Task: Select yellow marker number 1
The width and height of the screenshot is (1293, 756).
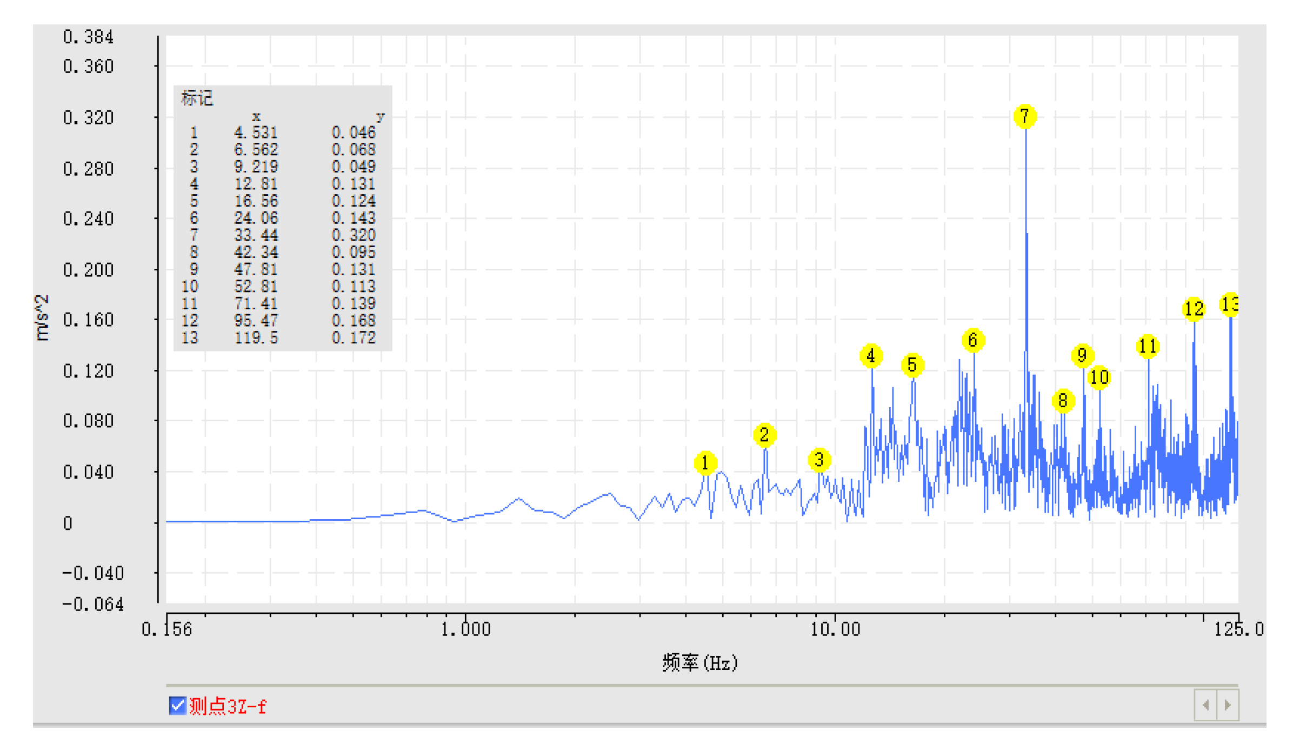Action: [705, 463]
